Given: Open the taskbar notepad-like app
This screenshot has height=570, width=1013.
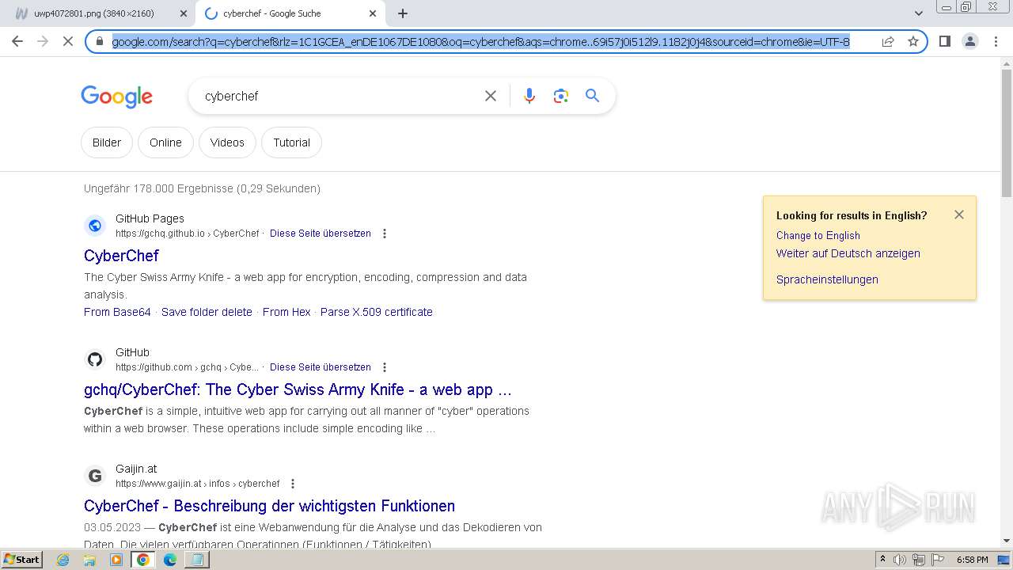Looking at the screenshot, I should pos(196,560).
